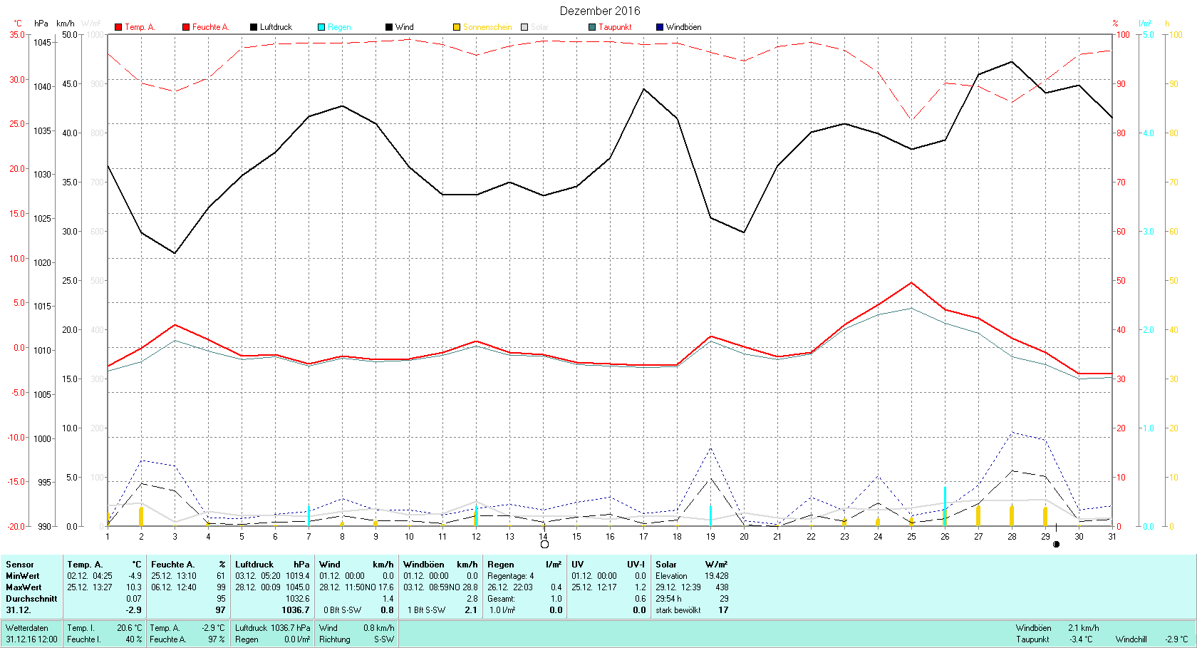The image size is (1197, 648).
Task: Click the 'Sensor' table header
Action: point(20,565)
